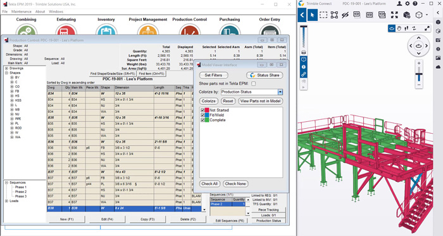Expand the Loads tree node

tap(6, 201)
